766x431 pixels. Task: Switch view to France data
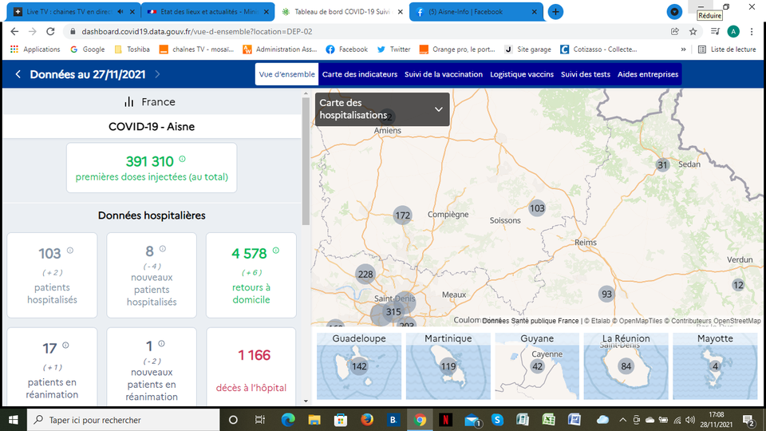(150, 101)
